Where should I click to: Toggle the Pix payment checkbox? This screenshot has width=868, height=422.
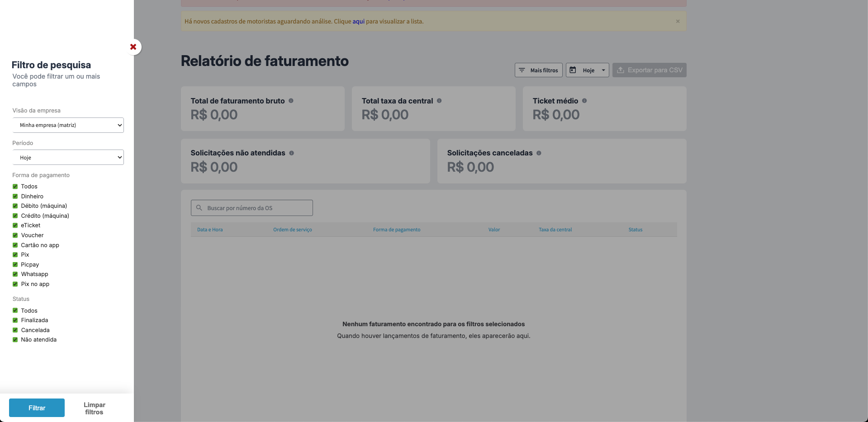(15, 255)
